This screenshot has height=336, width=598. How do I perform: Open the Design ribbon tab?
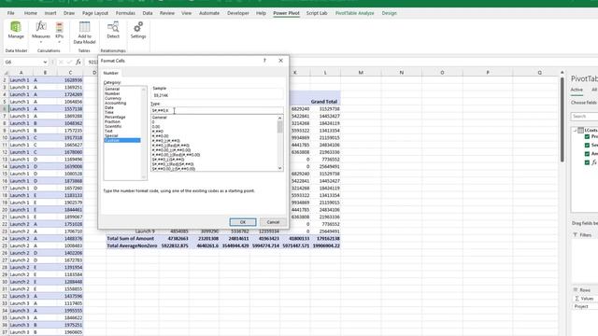[389, 13]
